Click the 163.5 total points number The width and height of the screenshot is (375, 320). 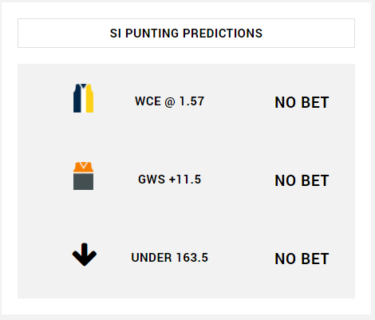tap(192, 258)
